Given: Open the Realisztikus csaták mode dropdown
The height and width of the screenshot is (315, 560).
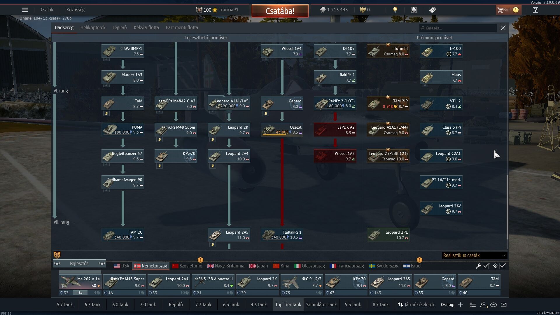Looking at the screenshot, I should pyautogui.click(x=474, y=256).
